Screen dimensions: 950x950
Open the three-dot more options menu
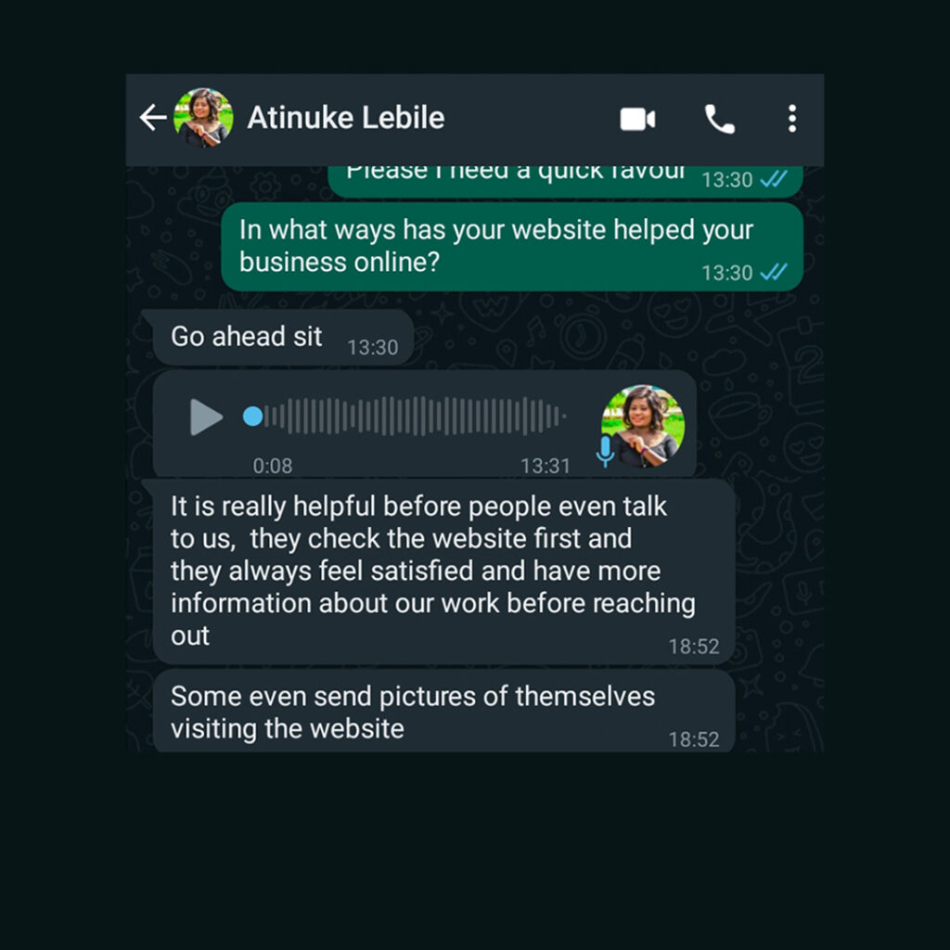792,118
